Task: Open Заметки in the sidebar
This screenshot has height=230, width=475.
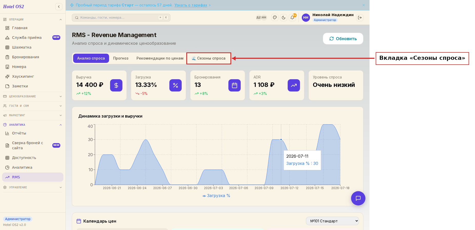Action: (33, 86)
